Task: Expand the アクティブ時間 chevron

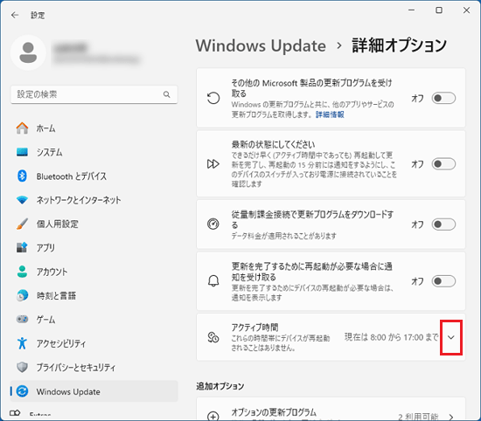Action: point(451,337)
